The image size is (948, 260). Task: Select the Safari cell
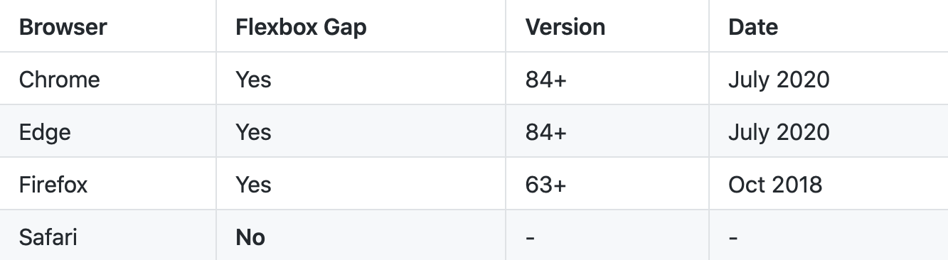tap(48, 237)
